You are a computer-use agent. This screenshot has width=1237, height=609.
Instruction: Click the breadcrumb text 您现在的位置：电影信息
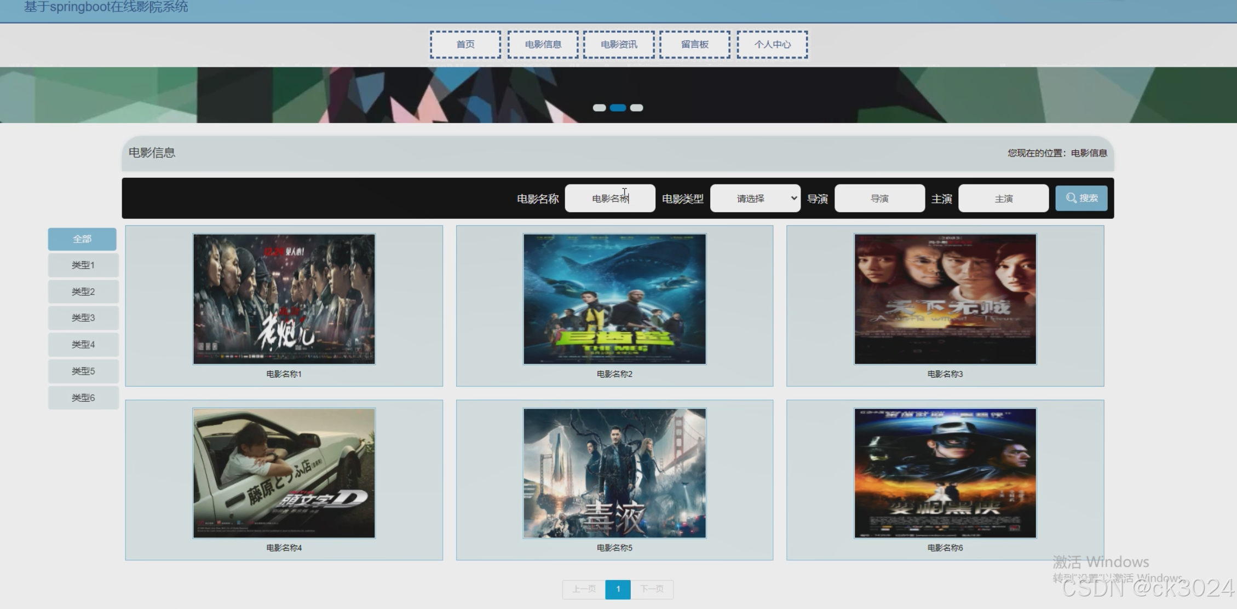click(1057, 153)
